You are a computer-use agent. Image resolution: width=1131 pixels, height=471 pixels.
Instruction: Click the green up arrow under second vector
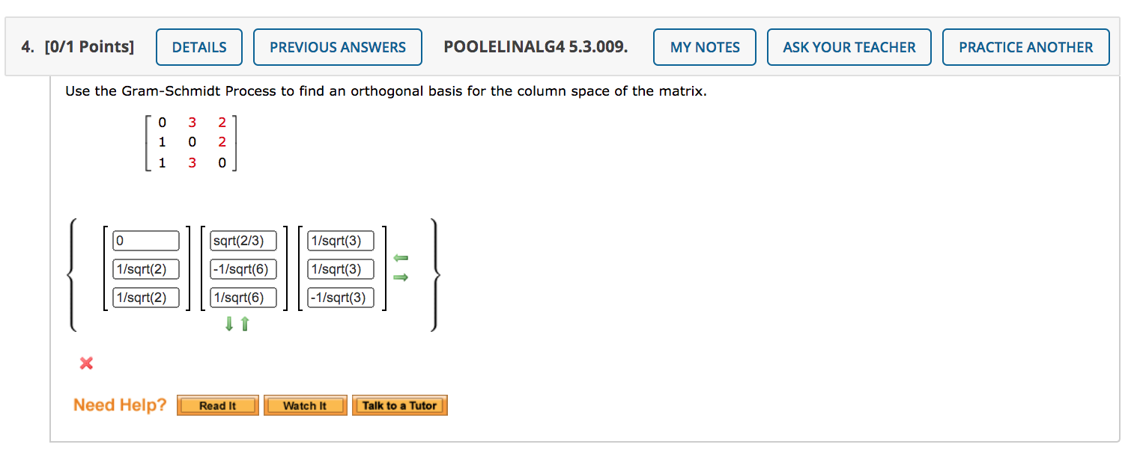point(244,323)
